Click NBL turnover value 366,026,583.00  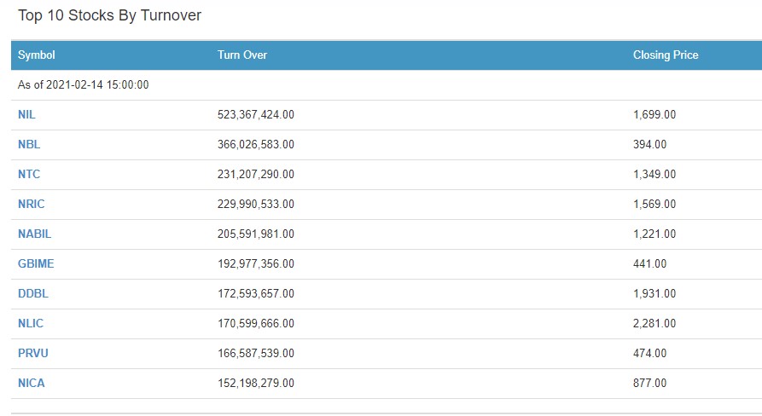(256, 144)
